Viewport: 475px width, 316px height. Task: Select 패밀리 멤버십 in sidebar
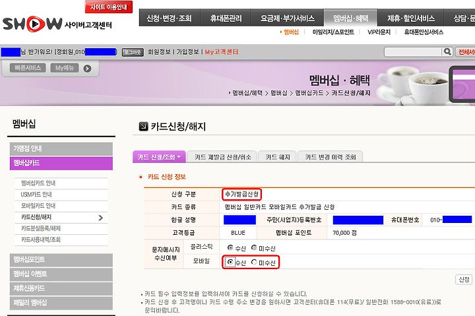[x=61, y=302]
